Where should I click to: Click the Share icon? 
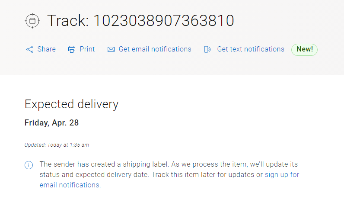point(30,49)
